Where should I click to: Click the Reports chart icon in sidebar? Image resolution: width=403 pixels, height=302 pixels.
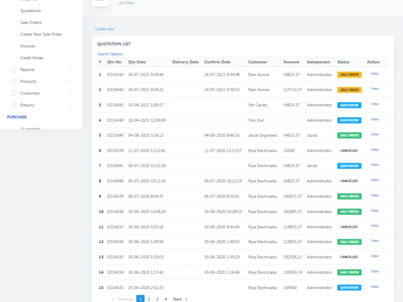click(x=14, y=70)
